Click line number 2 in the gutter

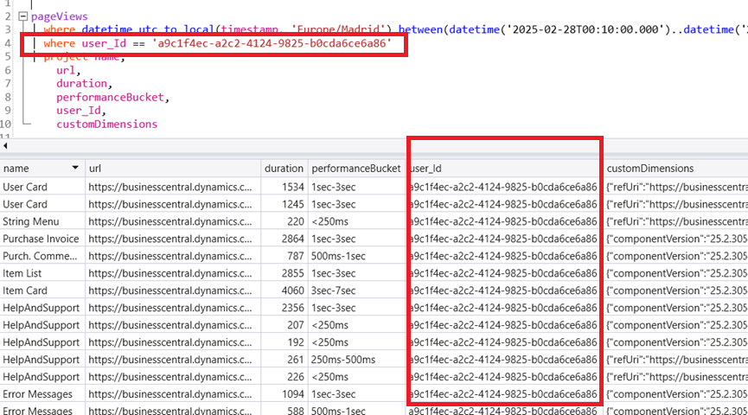pos(6,16)
